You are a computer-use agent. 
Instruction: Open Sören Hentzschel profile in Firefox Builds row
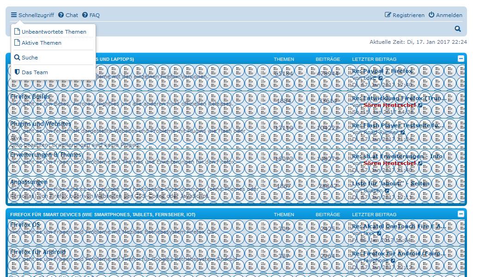[389, 105]
